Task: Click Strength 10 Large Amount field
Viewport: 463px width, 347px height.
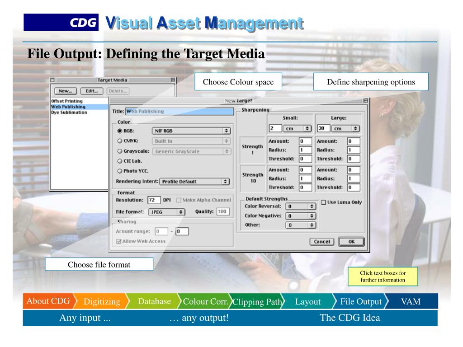Action: click(354, 170)
